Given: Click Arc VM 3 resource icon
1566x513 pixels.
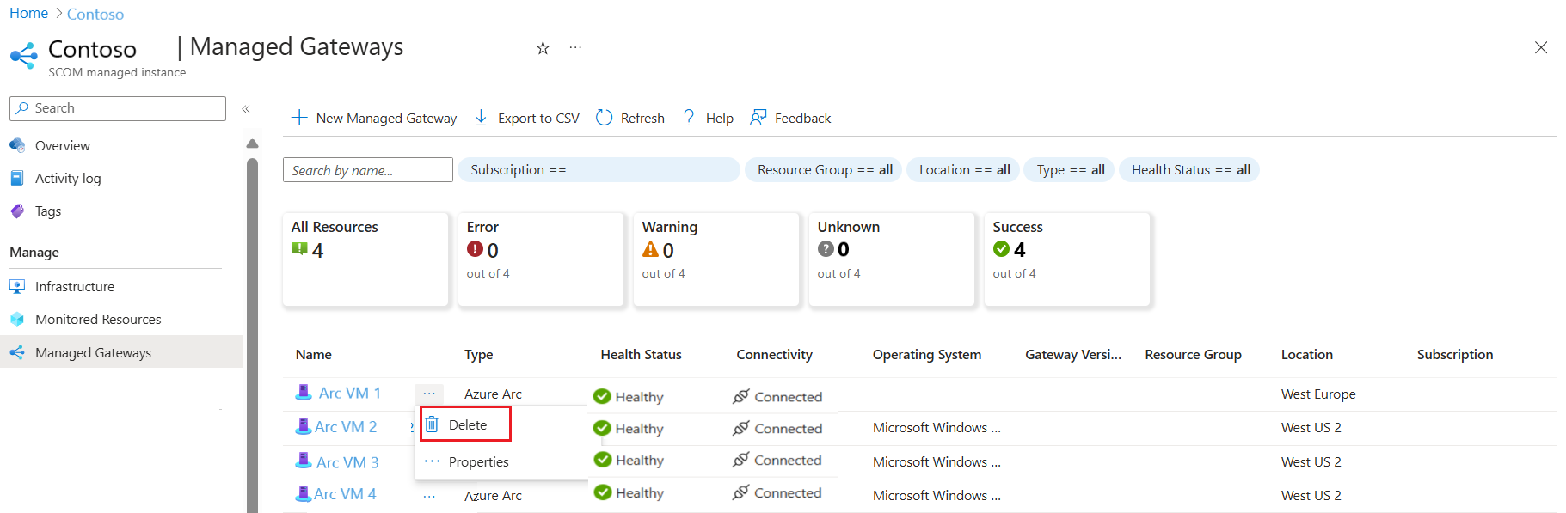Looking at the screenshot, I should click(304, 461).
